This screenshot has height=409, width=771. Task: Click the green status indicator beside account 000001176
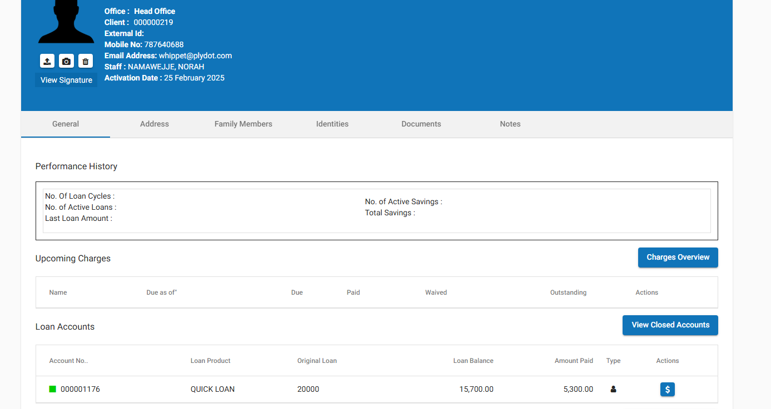click(52, 389)
